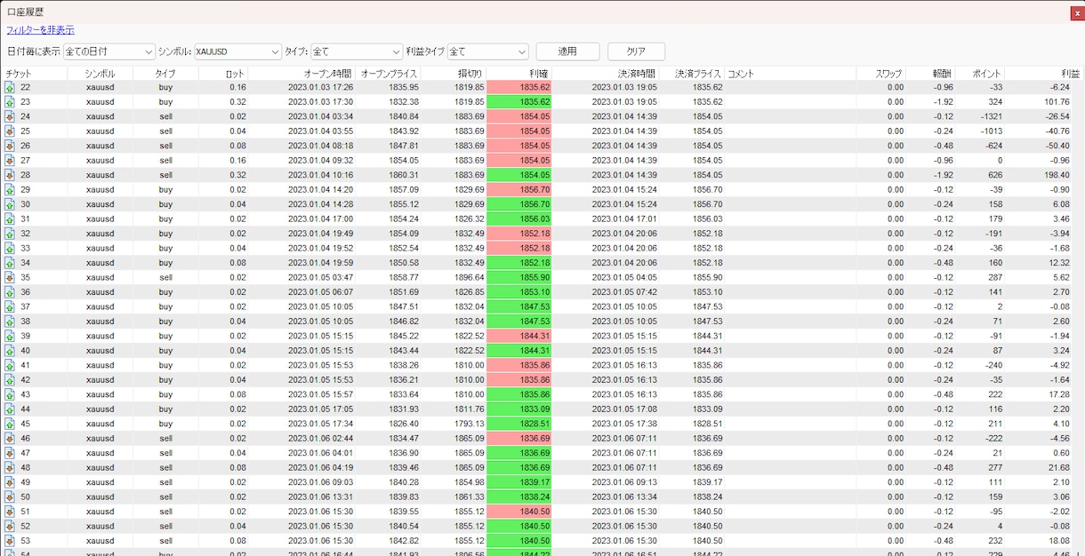Click the コメント column header
Screen dimensions: 1085x556
point(741,74)
